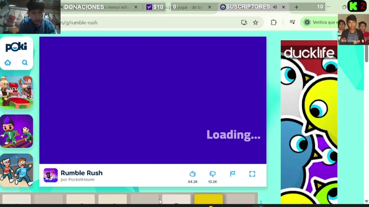This screenshot has width=369, height=207.
Task: Dislike Rumble Rush with the thumbs-down icon
Action: 212,174
